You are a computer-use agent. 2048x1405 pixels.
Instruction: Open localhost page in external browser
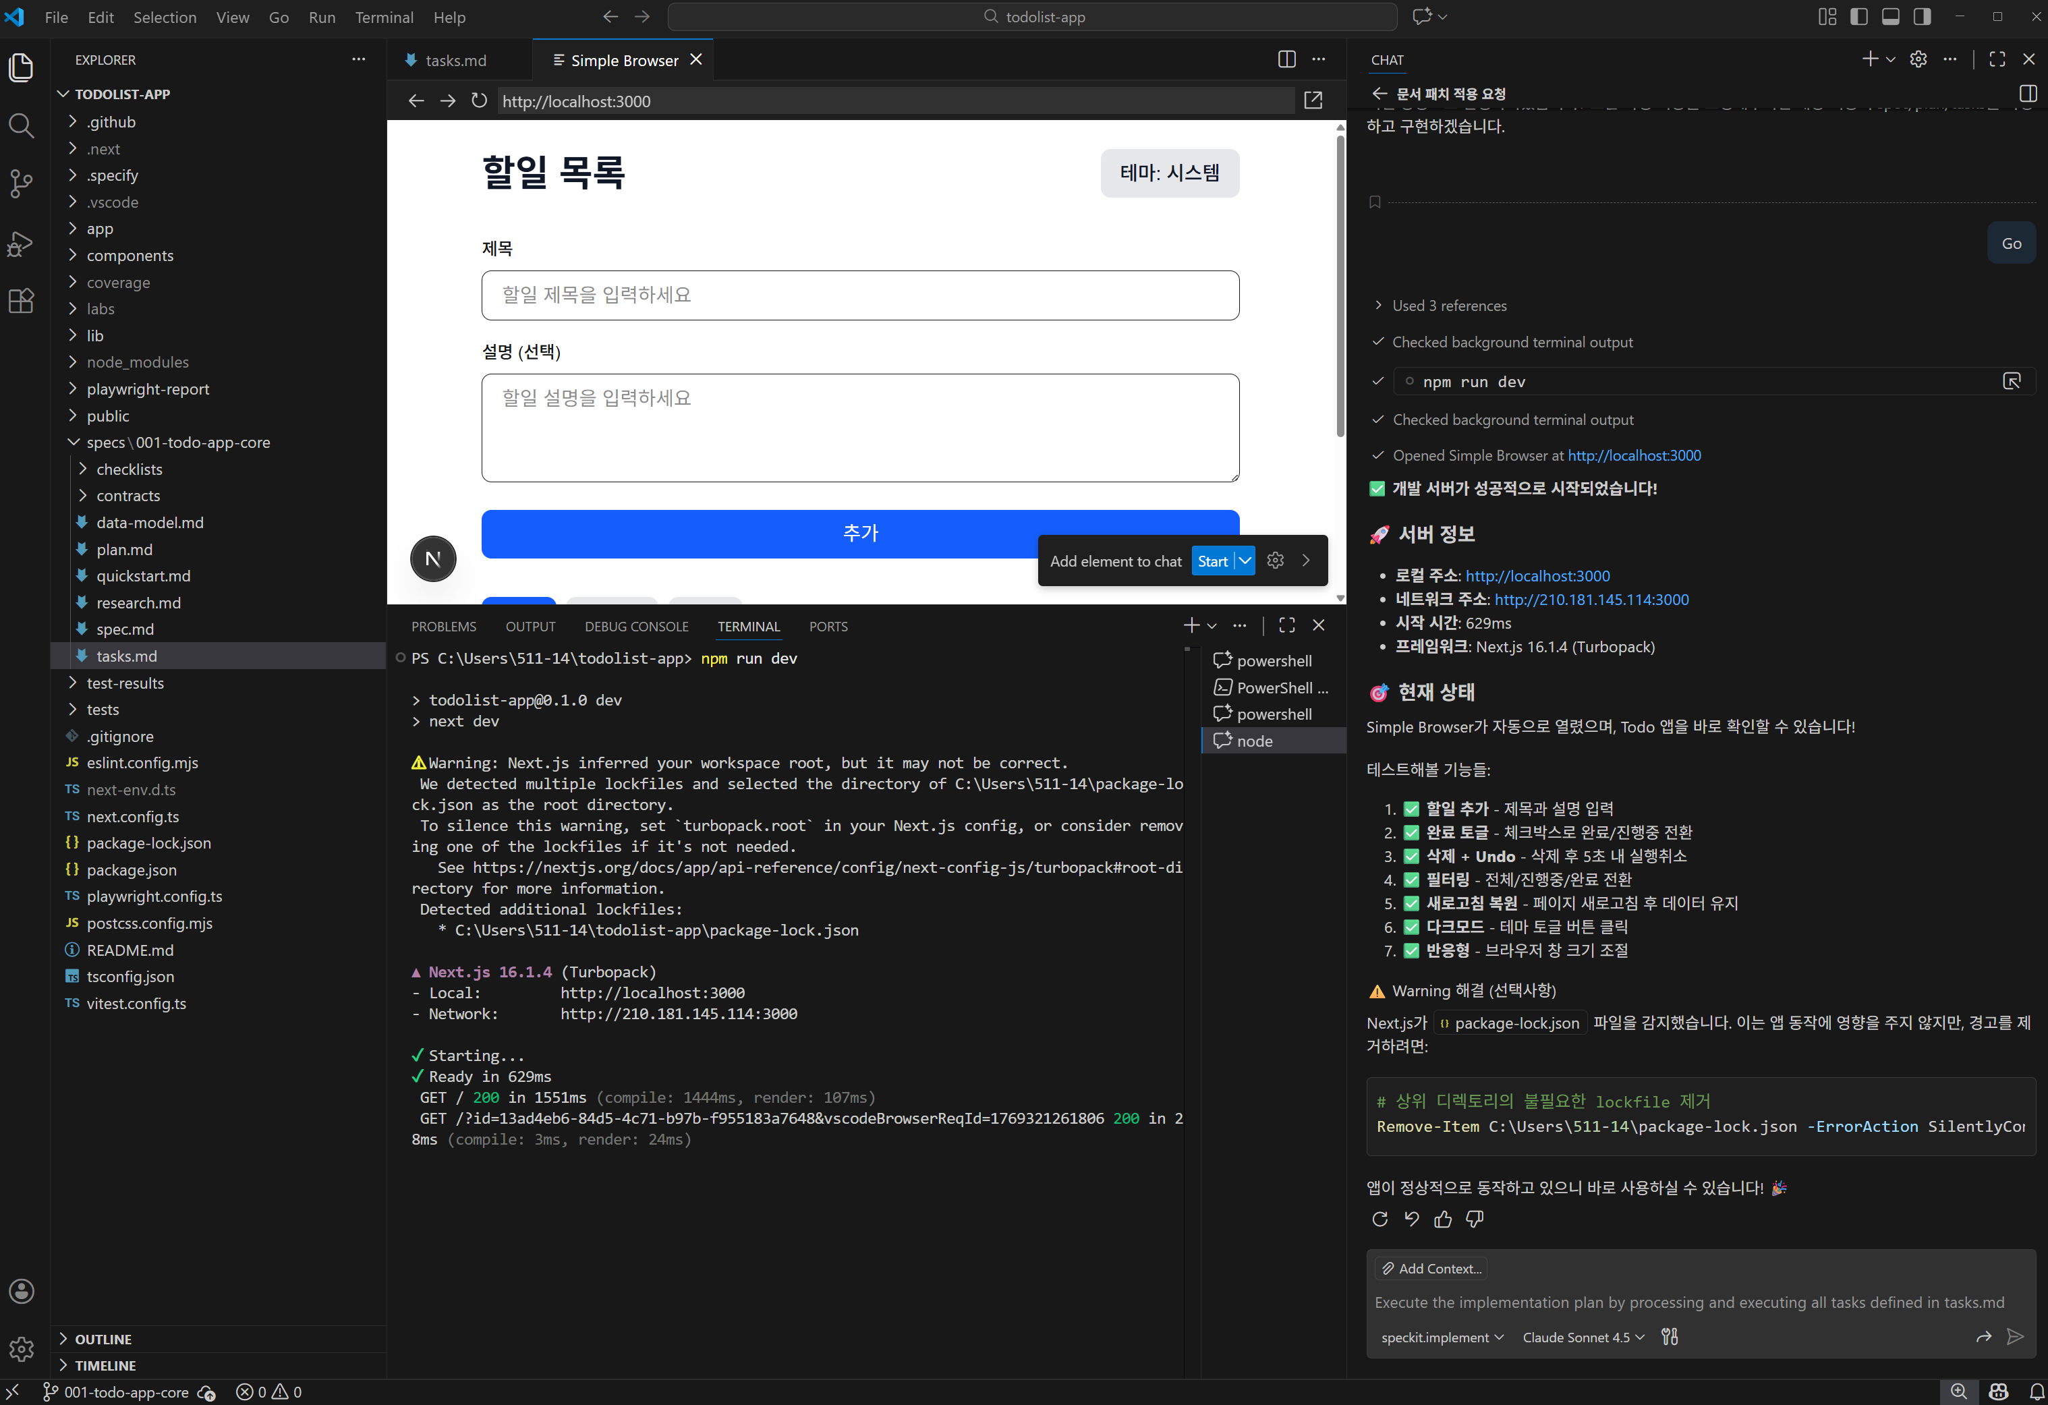1312,101
